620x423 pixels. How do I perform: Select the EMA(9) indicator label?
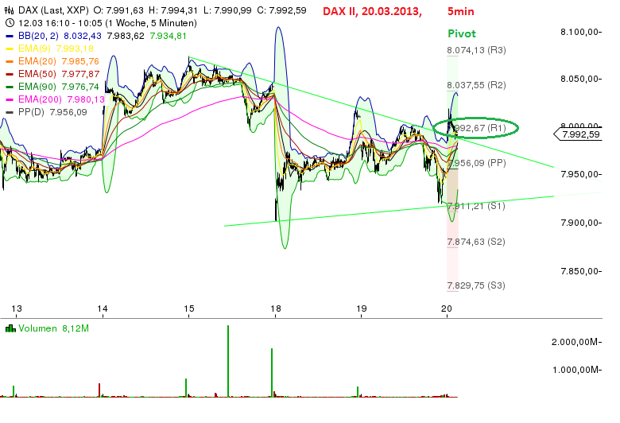pyautogui.click(x=34, y=49)
